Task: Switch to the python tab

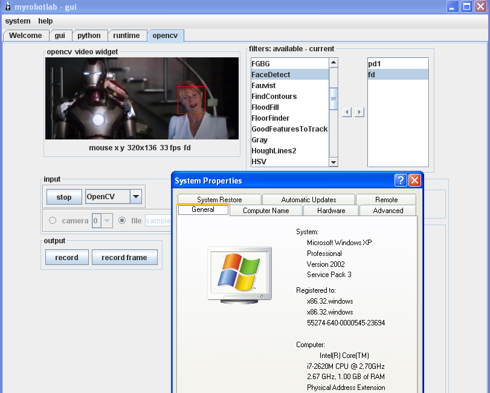Action: pos(89,36)
